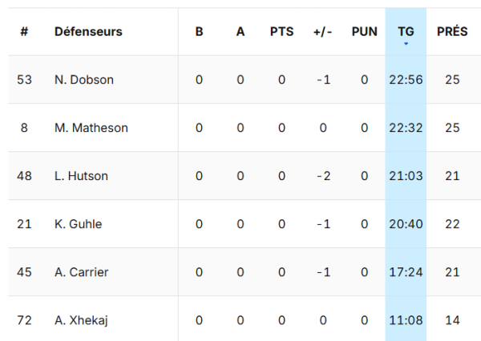The image size is (481, 341).
Task: Select A. Xhekaj player name
Action: pos(82,320)
